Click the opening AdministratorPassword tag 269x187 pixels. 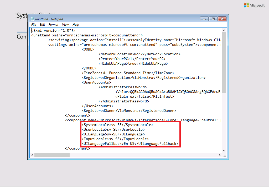pos(123,87)
